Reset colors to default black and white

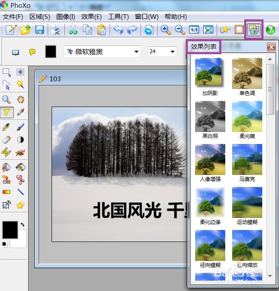click(x=5, y=245)
